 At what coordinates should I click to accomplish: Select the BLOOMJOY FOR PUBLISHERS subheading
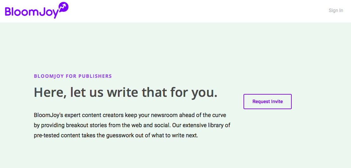(x=73, y=76)
